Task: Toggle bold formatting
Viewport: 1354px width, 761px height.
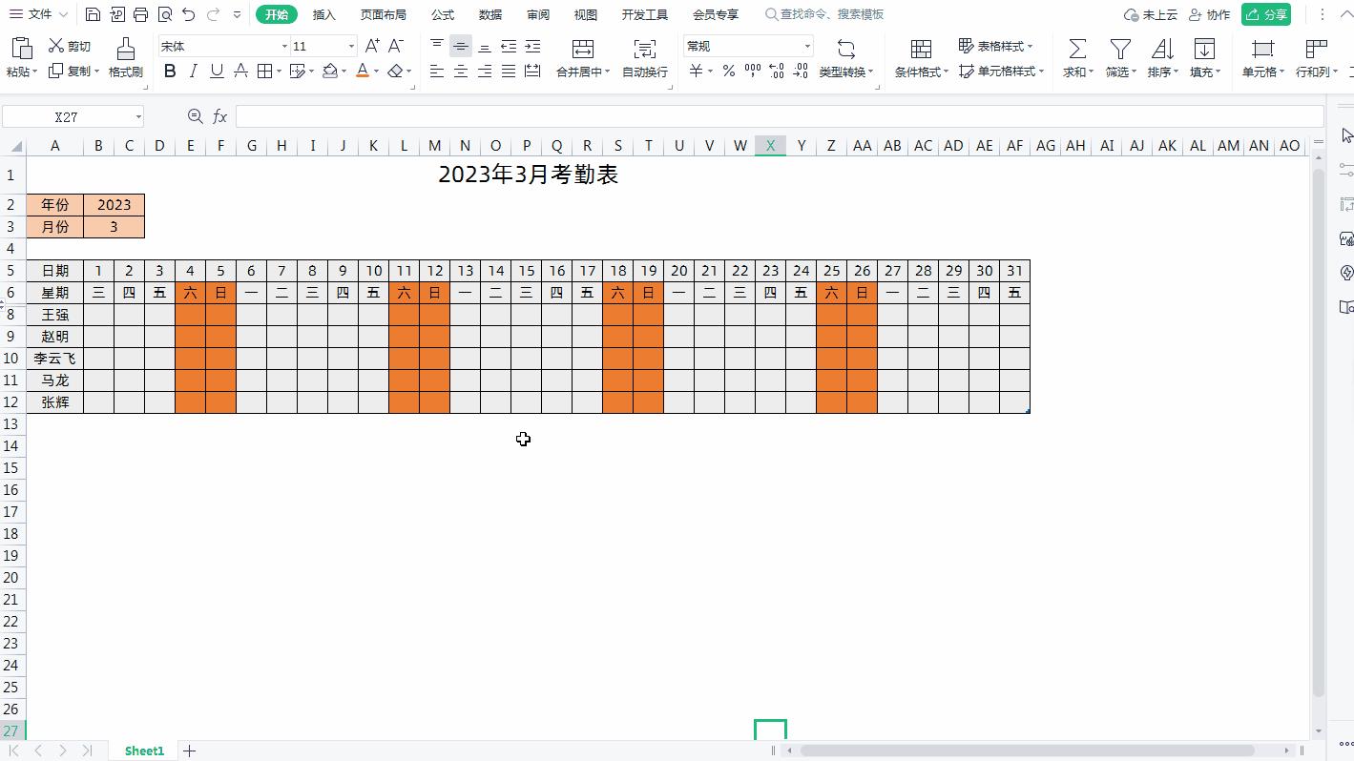Action: click(170, 71)
